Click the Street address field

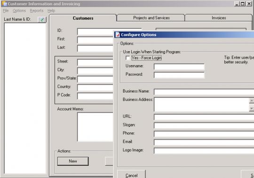pyautogui.click(x=95, y=62)
